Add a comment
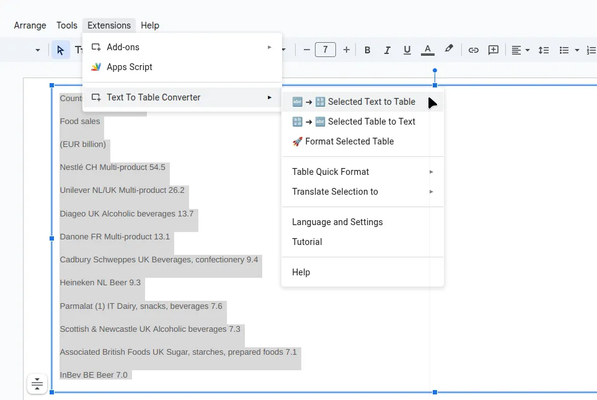This screenshot has width=597, height=400. point(493,50)
